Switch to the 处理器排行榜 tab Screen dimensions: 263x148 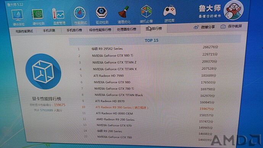(x=126, y=29)
